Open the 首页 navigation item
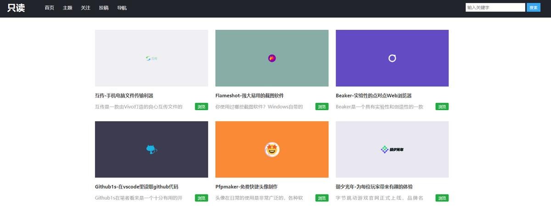551x206 pixels. pos(49,8)
